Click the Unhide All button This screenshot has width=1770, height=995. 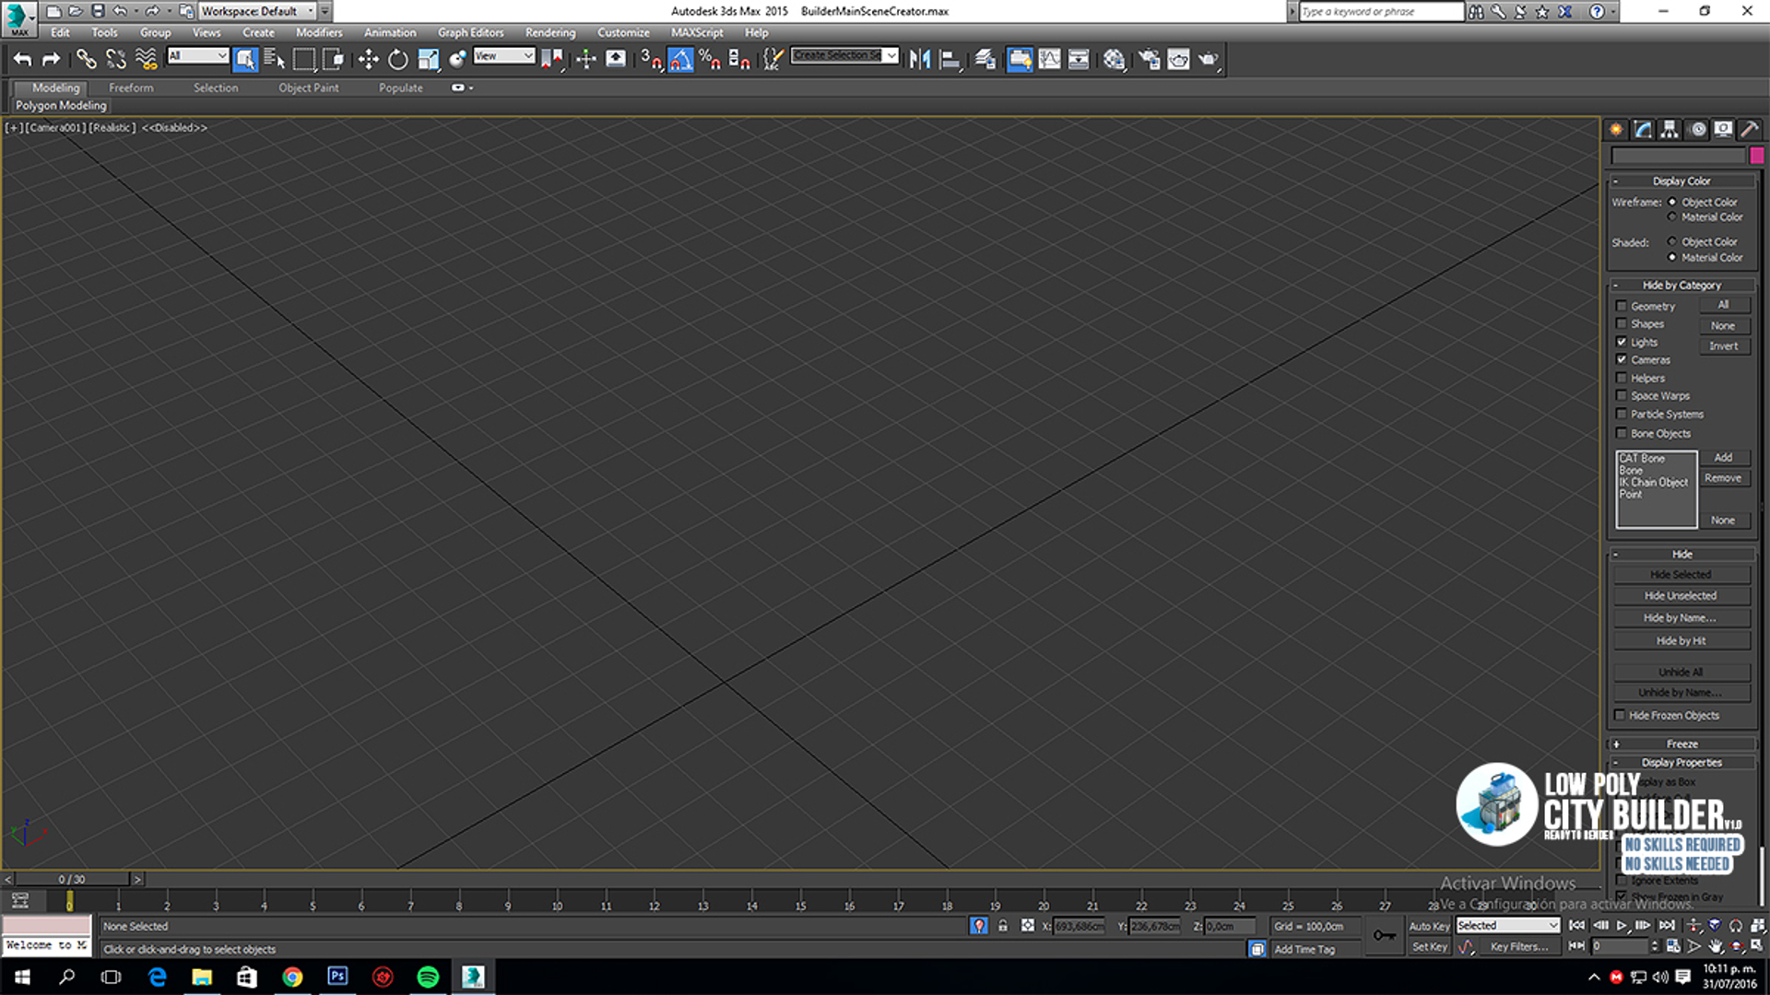click(1681, 672)
